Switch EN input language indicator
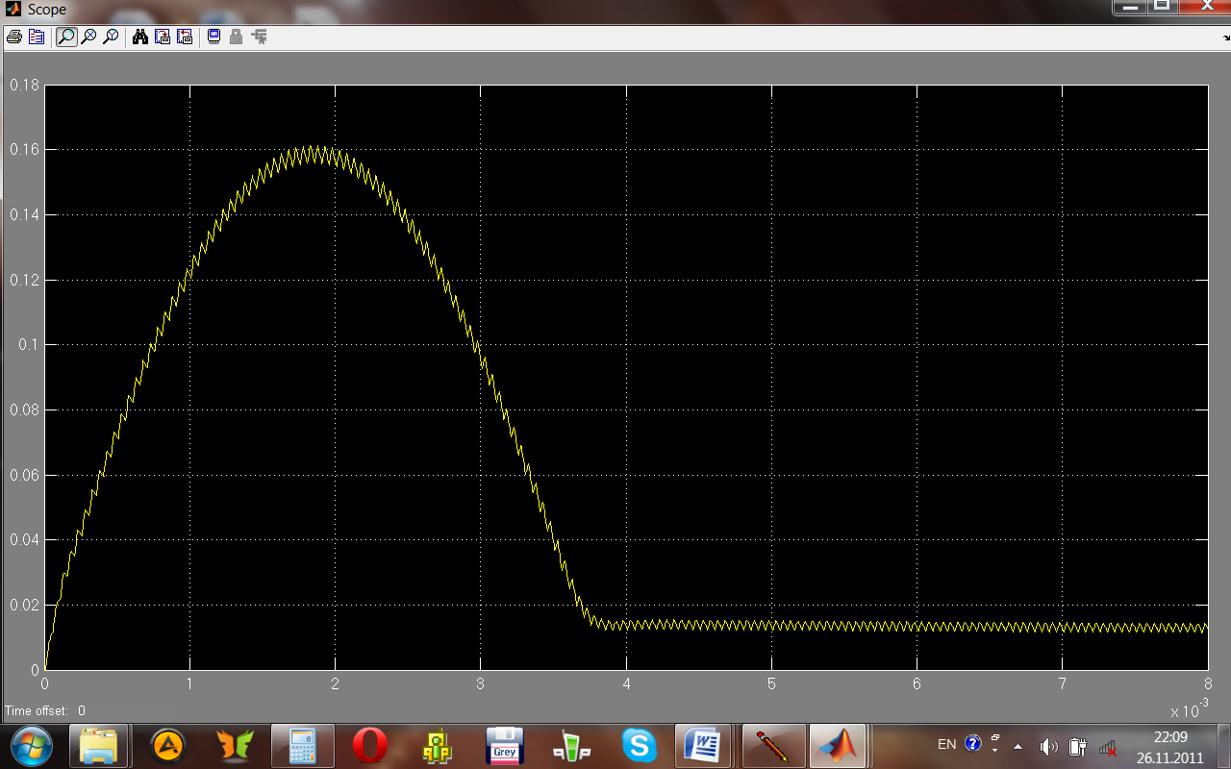This screenshot has width=1231, height=769. (947, 744)
